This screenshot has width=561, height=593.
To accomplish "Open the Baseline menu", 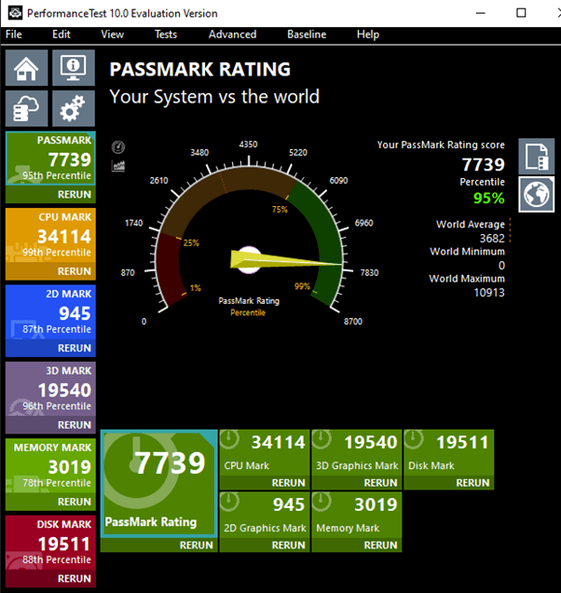I will tap(307, 34).
